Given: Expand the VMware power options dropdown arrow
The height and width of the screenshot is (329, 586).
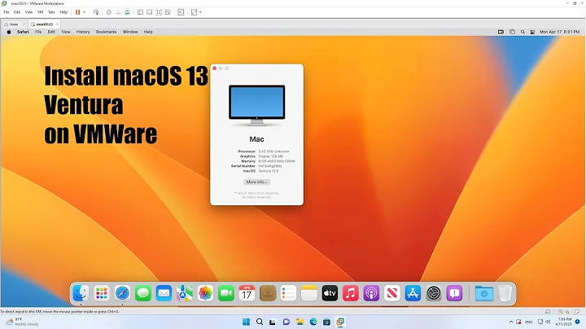Looking at the screenshot, I should coord(84,12).
